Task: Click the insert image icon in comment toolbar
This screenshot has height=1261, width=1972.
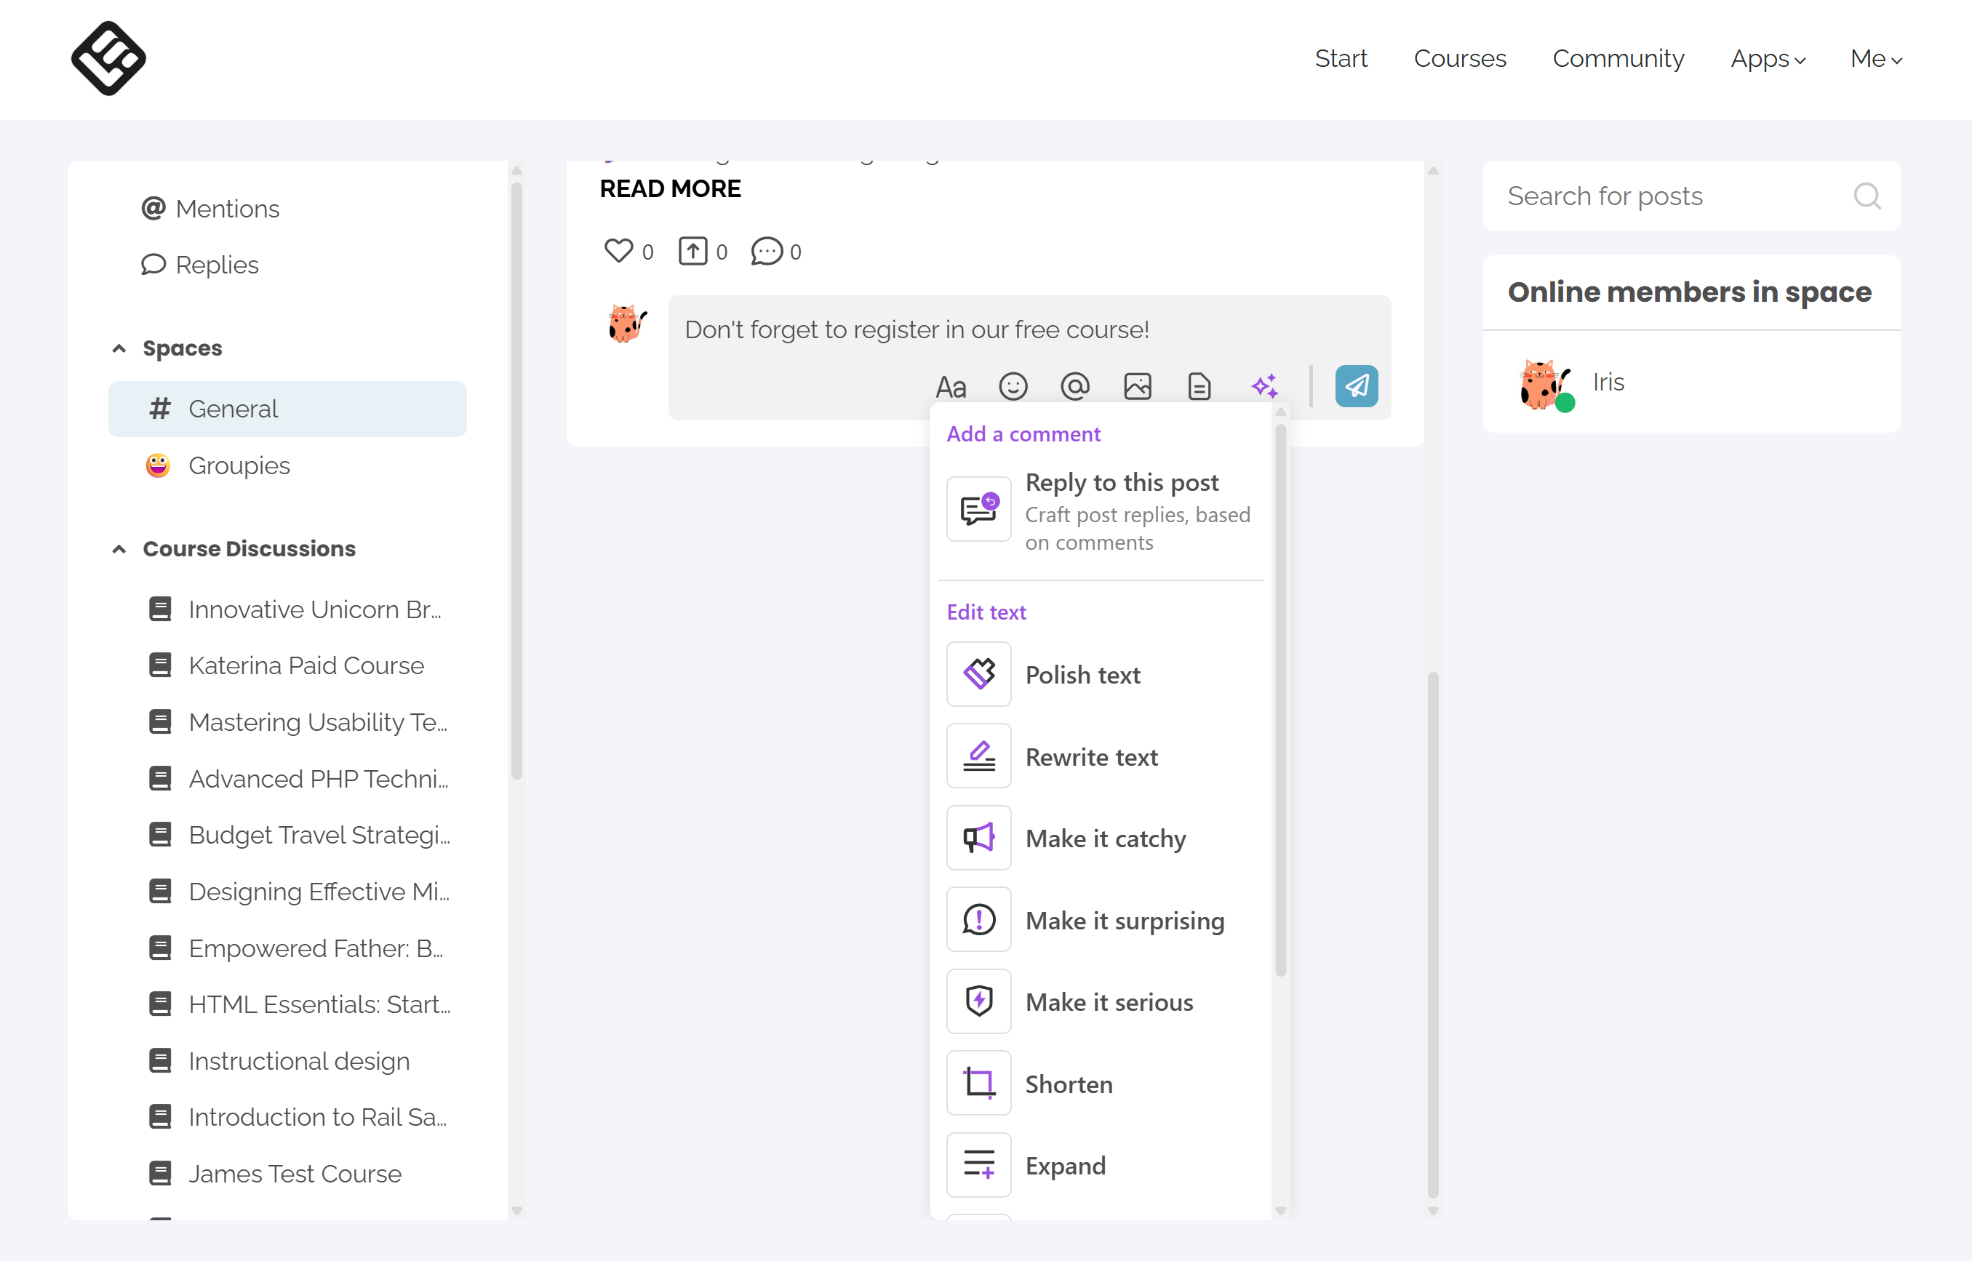Action: point(1137,385)
